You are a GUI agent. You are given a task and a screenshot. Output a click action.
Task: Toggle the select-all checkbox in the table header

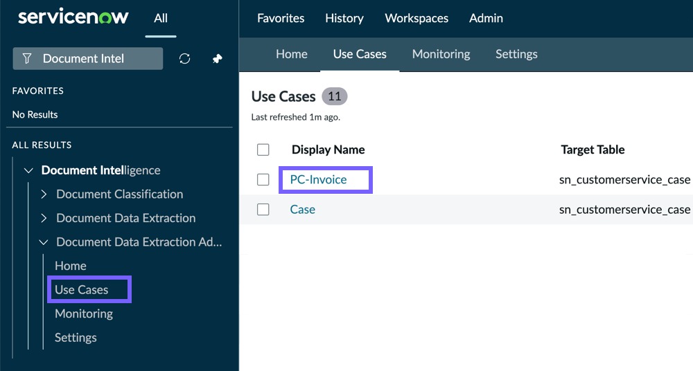pyautogui.click(x=263, y=150)
